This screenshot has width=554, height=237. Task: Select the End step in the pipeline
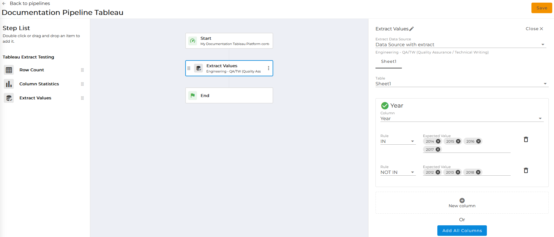(229, 96)
